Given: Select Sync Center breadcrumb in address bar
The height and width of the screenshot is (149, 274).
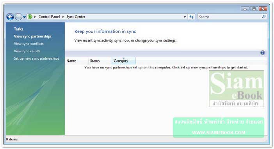Looking at the screenshot, I should click(76, 17).
